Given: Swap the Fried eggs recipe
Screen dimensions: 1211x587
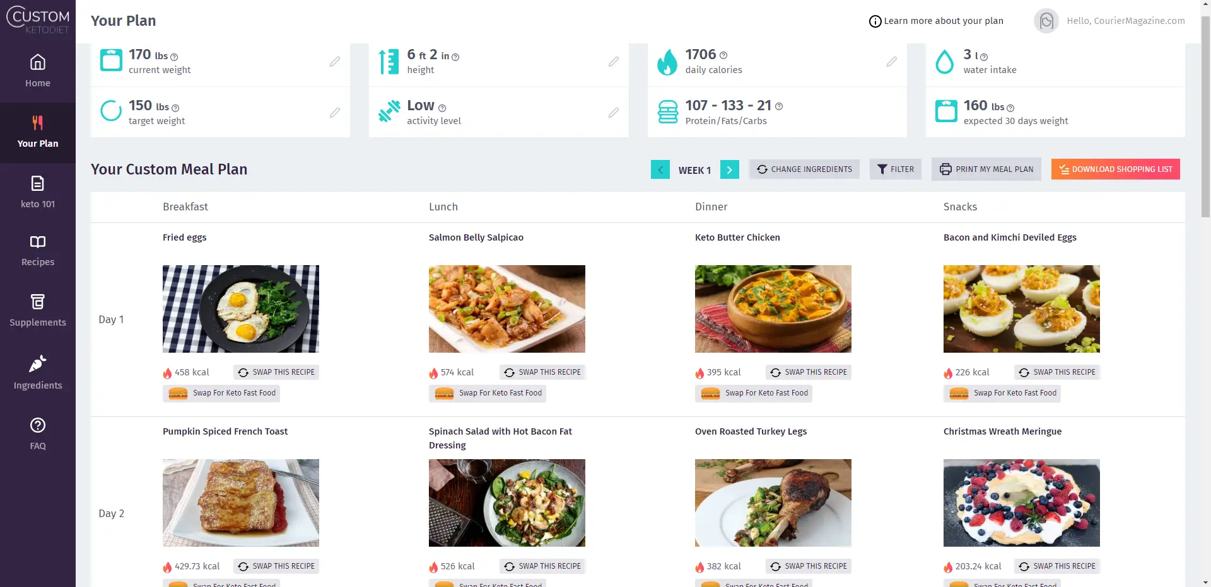Looking at the screenshot, I should [276, 372].
